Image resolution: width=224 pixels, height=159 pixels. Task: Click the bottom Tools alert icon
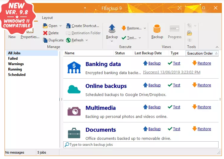tap(190, 40)
